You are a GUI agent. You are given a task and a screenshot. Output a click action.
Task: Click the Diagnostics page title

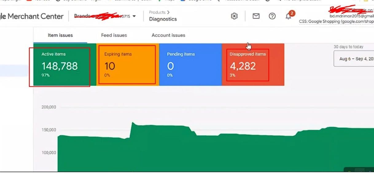click(x=163, y=19)
